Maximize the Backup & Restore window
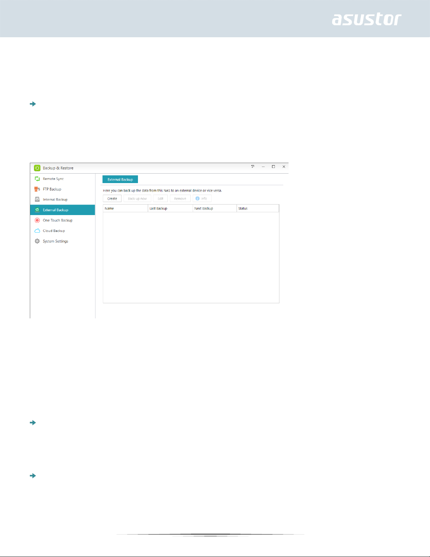430x557 pixels. pyautogui.click(x=273, y=167)
